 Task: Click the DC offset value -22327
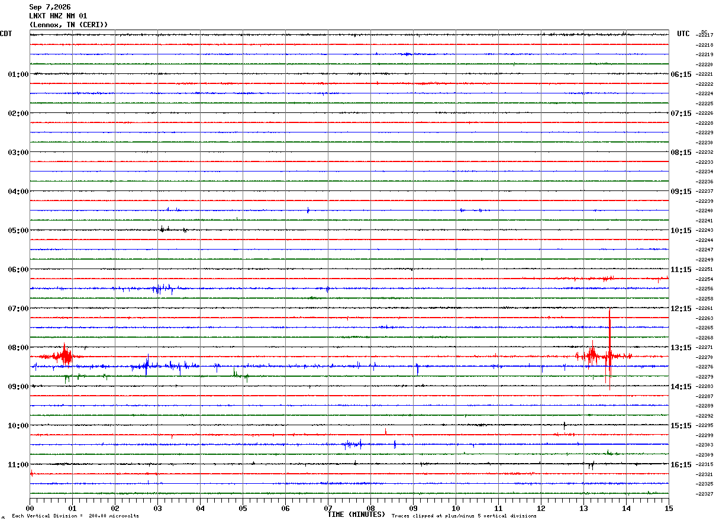[705, 494]
